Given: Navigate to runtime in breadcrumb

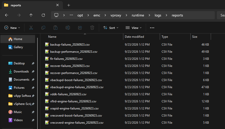Looking at the screenshot, I should click(138, 15).
